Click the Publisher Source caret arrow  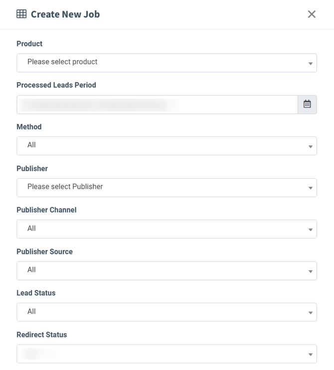point(310,271)
